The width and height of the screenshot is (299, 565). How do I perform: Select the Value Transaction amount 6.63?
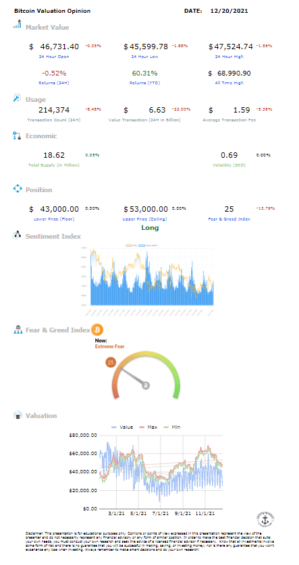pyautogui.click(x=157, y=110)
